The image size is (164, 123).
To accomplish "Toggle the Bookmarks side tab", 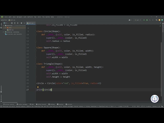I will [1, 89].
